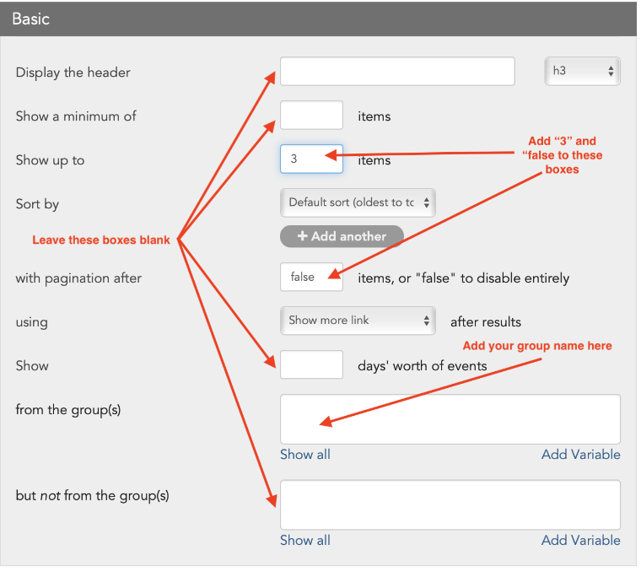This screenshot has width=641, height=577.
Task: Focus the Show a minimum of items box
Action: click(311, 116)
